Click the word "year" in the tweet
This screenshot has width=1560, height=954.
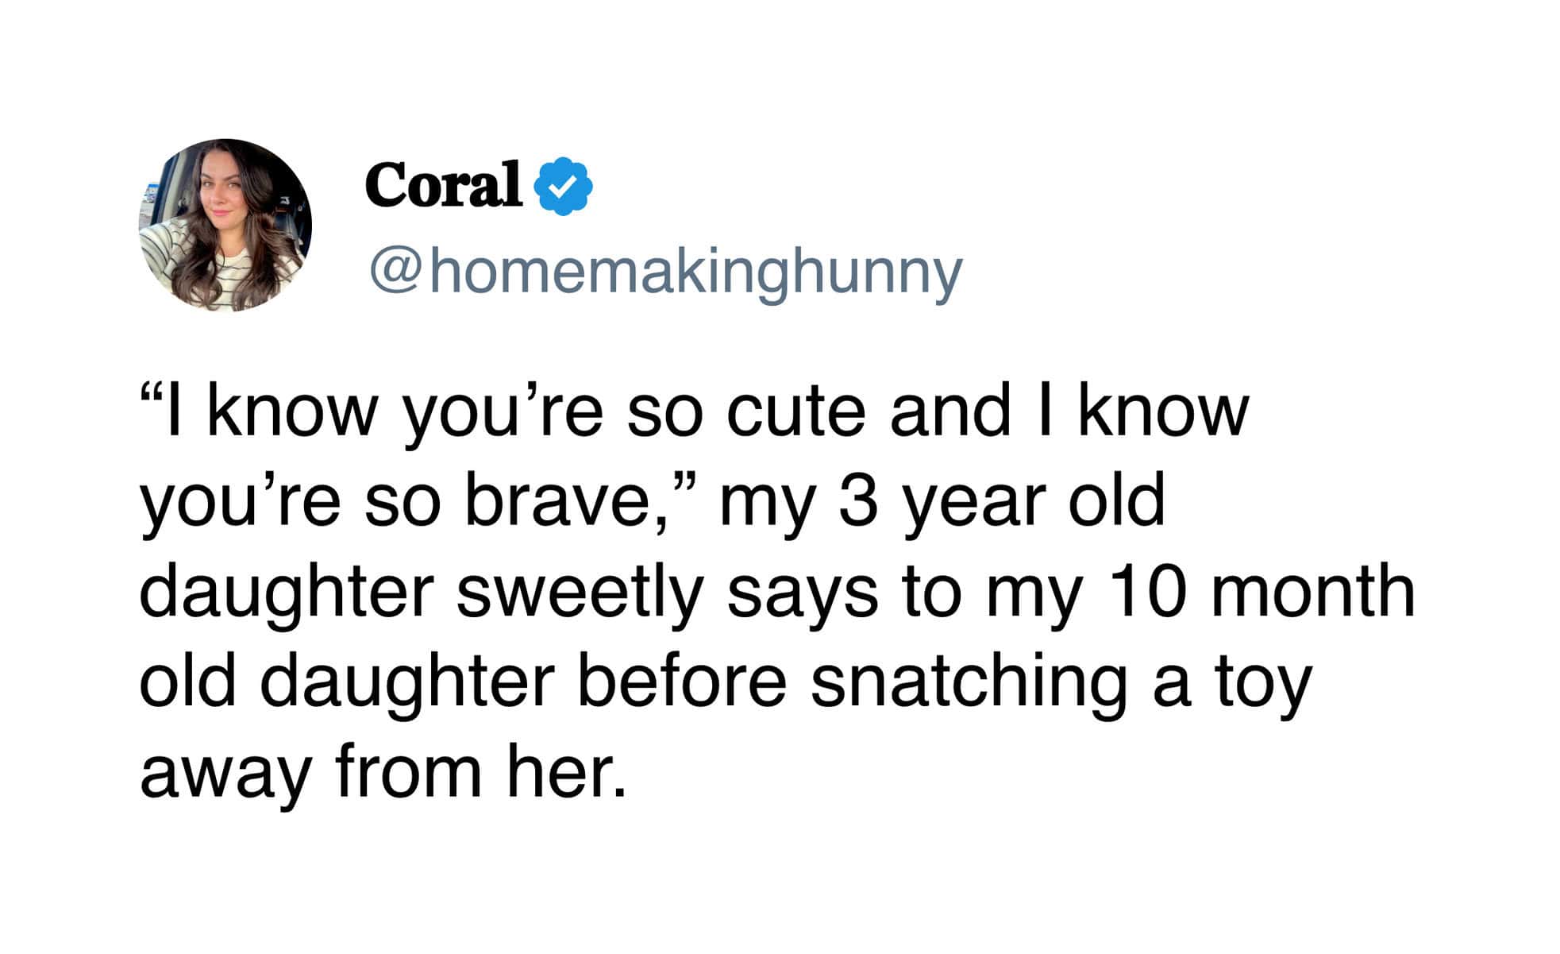coord(974,502)
